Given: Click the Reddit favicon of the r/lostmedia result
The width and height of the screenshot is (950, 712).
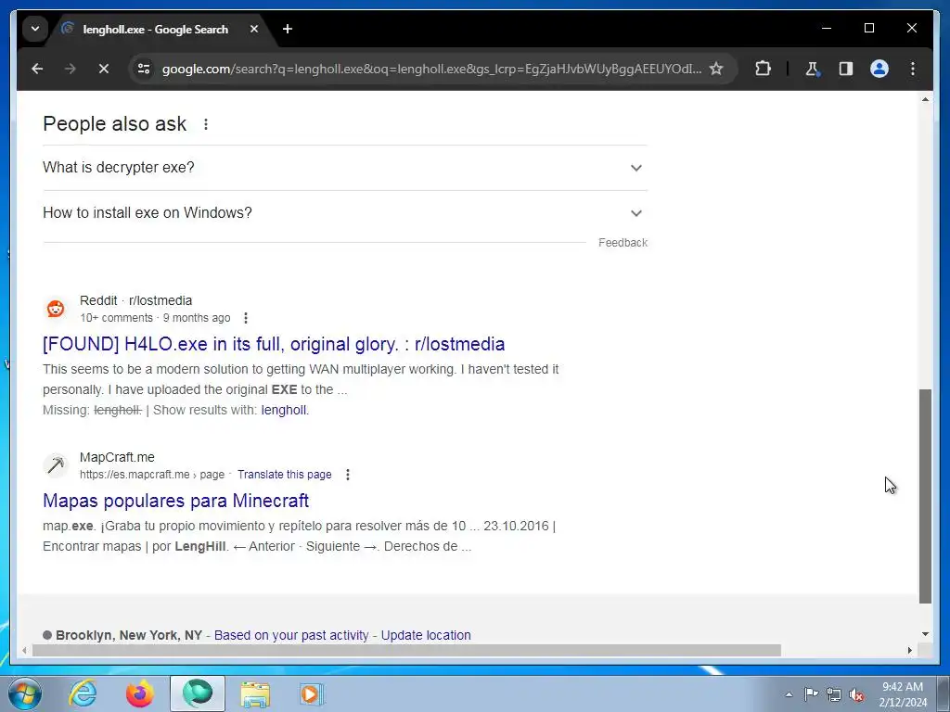Looking at the screenshot, I should 56,309.
